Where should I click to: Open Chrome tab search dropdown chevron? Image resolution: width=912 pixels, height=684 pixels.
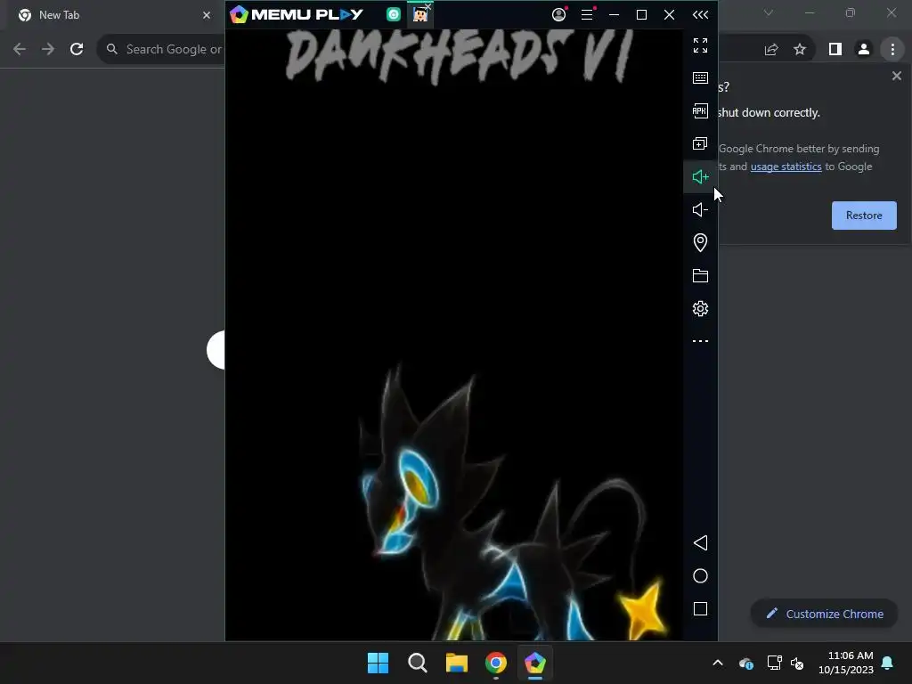point(769,12)
